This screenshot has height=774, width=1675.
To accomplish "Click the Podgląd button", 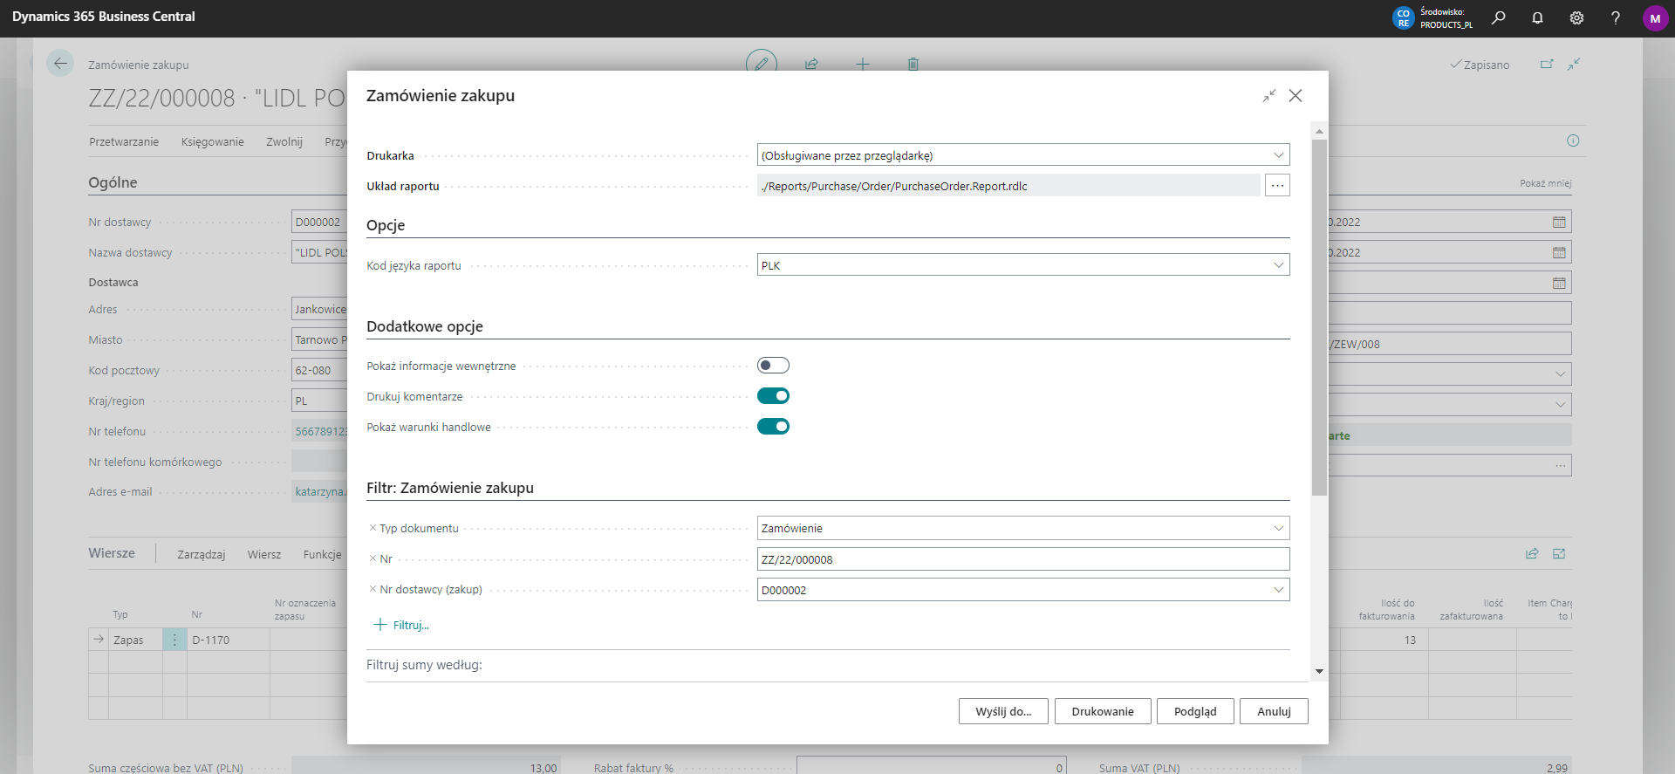I will tap(1195, 711).
